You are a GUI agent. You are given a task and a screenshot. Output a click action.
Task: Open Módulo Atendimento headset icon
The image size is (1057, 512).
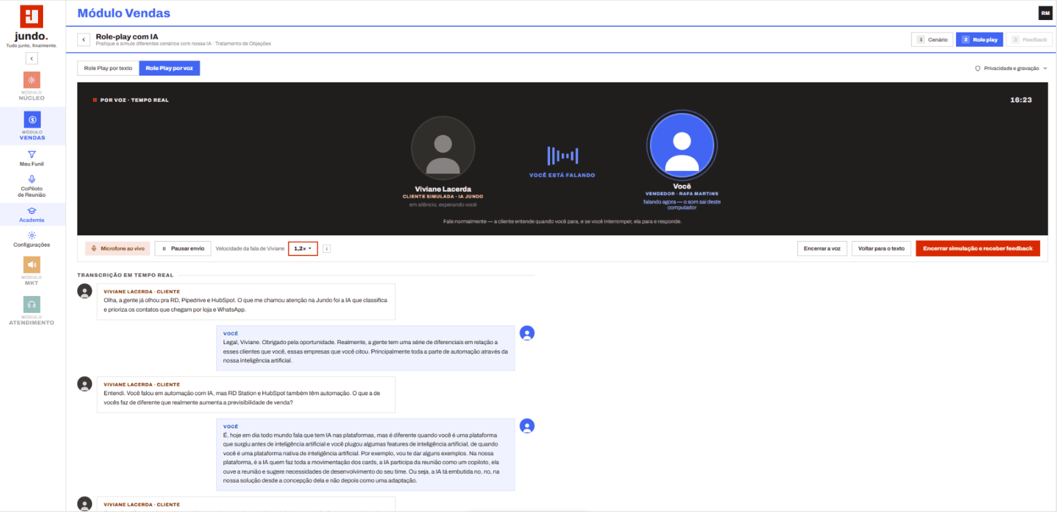click(32, 304)
